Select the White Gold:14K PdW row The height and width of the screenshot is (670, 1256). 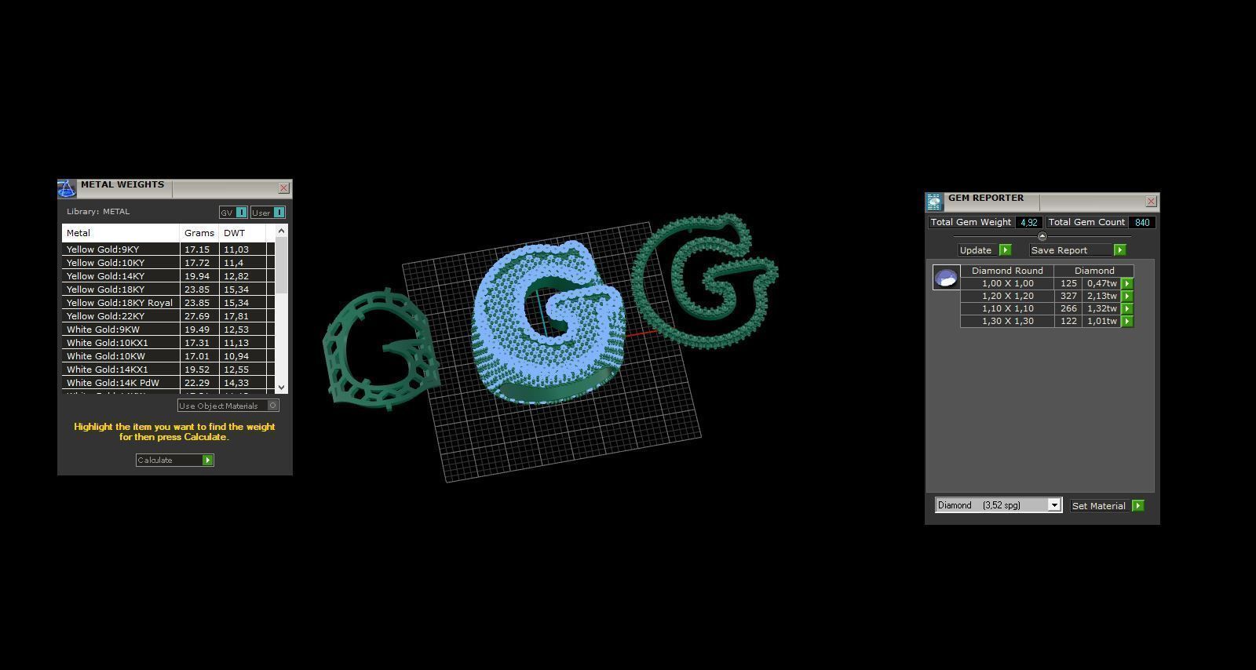coord(168,383)
